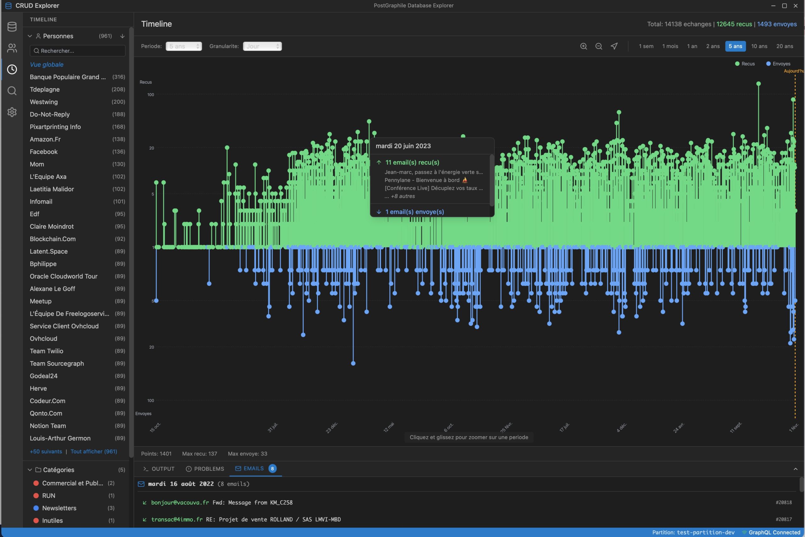805x537 pixels.
Task: Click the zoom in magnifier icon
Action: click(x=583, y=46)
